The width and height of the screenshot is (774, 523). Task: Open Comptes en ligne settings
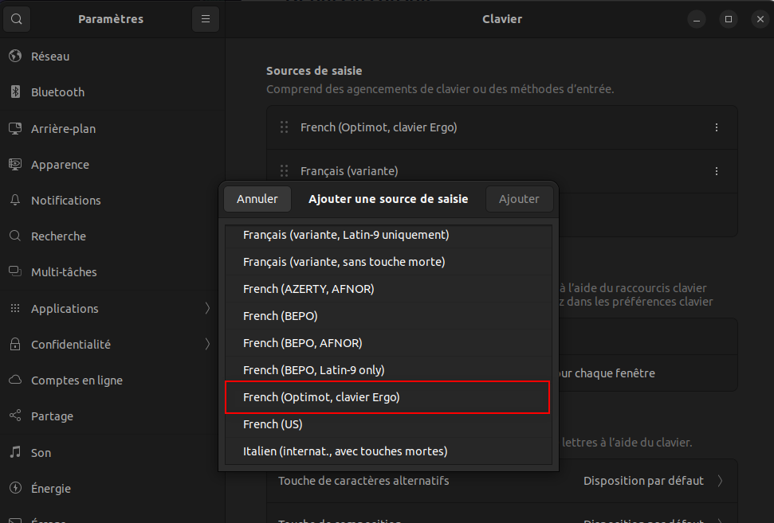click(x=75, y=380)
